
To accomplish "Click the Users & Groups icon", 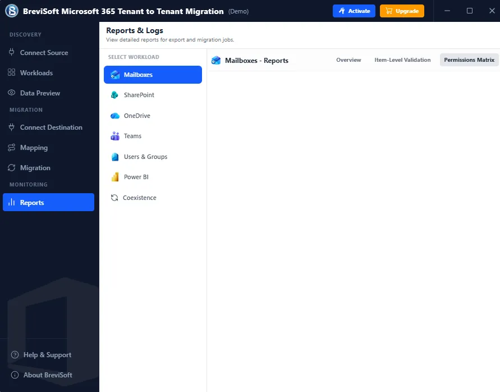I will [x=115, y=157].
